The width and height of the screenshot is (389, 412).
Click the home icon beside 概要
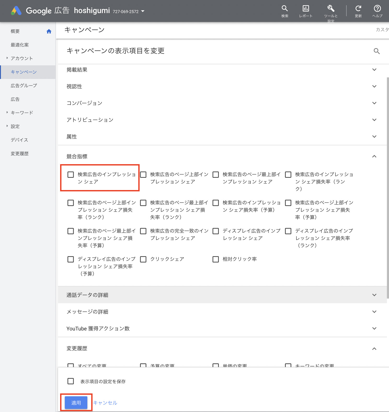click(x=49, y=31)
